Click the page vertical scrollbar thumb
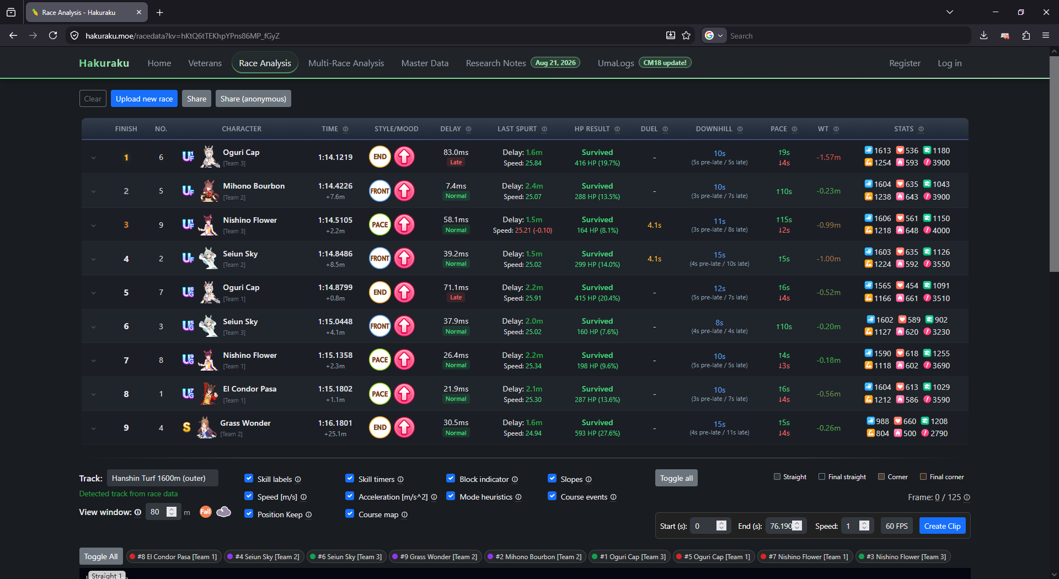This screenshot has width=1059, height=579. 1054,164
